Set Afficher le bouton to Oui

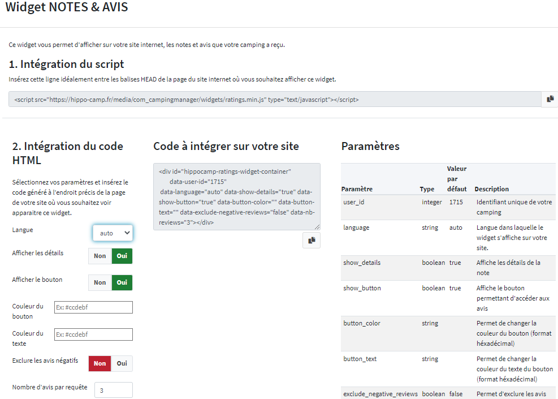(122, 282)
